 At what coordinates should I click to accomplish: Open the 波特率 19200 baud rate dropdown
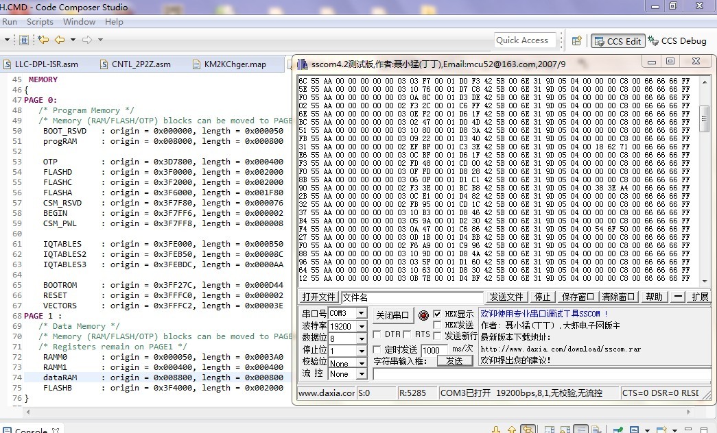[x=361, y=326]
